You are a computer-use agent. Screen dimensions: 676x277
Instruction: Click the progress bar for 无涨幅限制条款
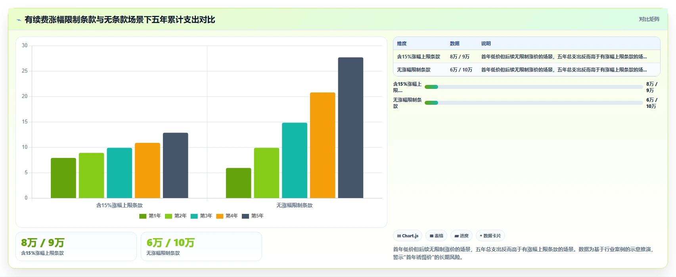tap(534, 103)
